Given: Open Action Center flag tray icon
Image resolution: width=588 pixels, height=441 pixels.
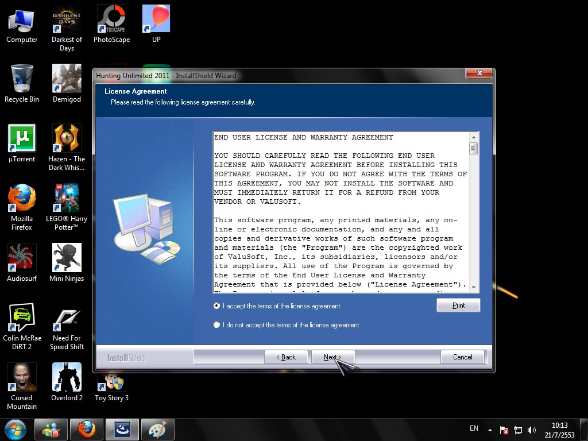Looking at the screenshot, I should click(x=504, y=430).
